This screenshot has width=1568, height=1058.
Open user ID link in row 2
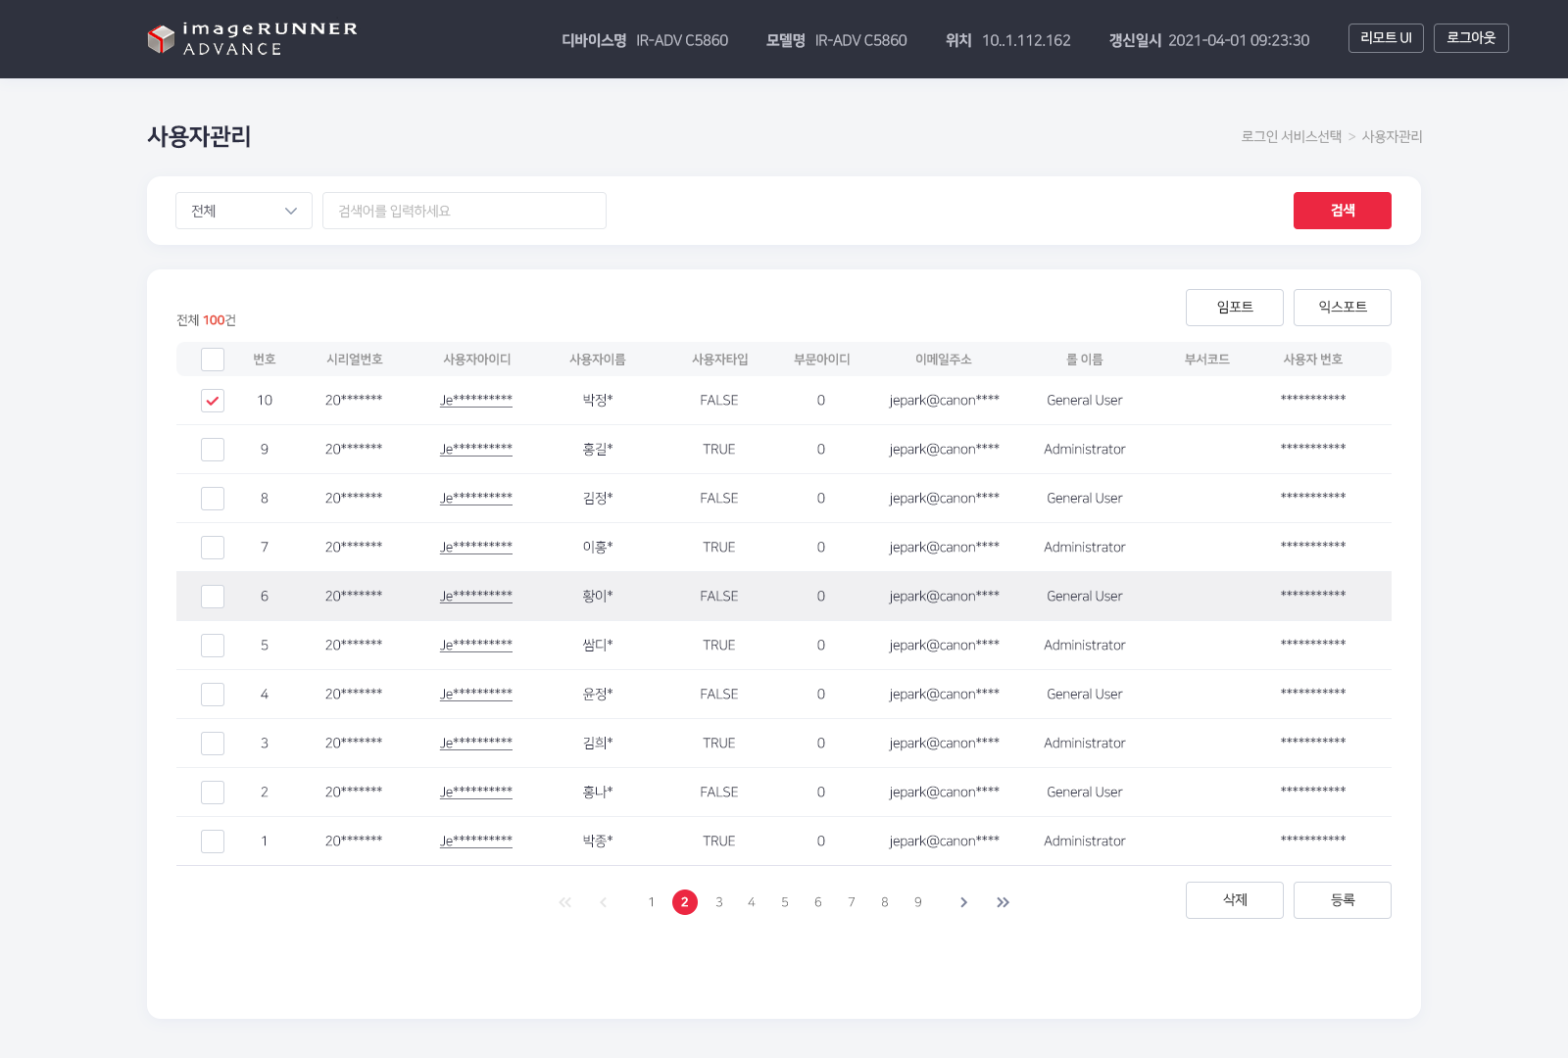coord(476,793)
